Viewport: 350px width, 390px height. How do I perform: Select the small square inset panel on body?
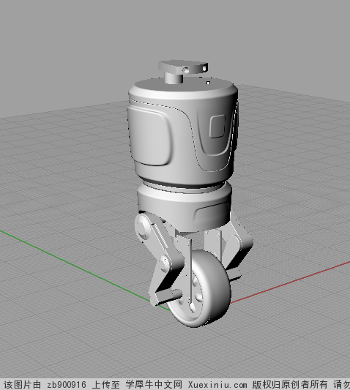(217, 126)
